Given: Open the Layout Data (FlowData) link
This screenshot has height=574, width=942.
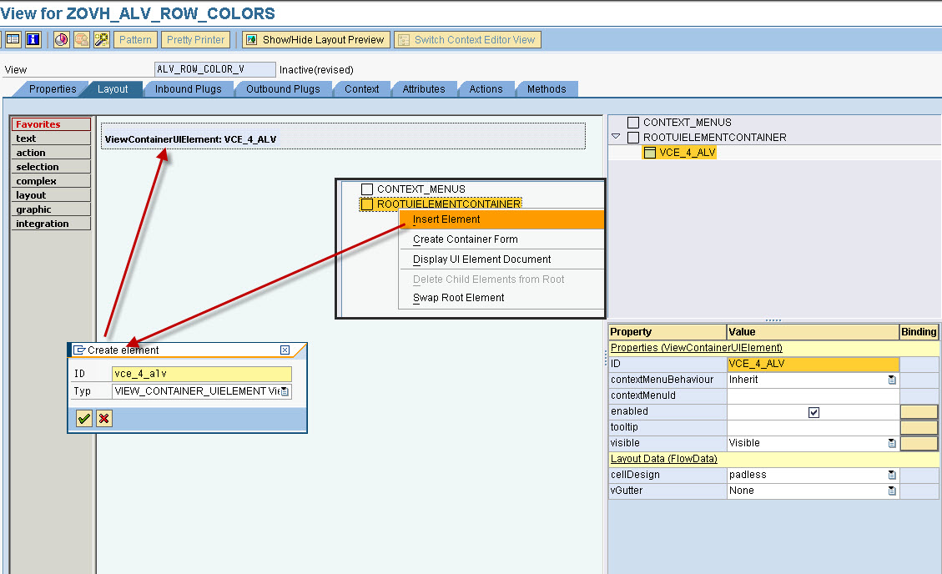Looking at the screenshot, I should (664, 458).
